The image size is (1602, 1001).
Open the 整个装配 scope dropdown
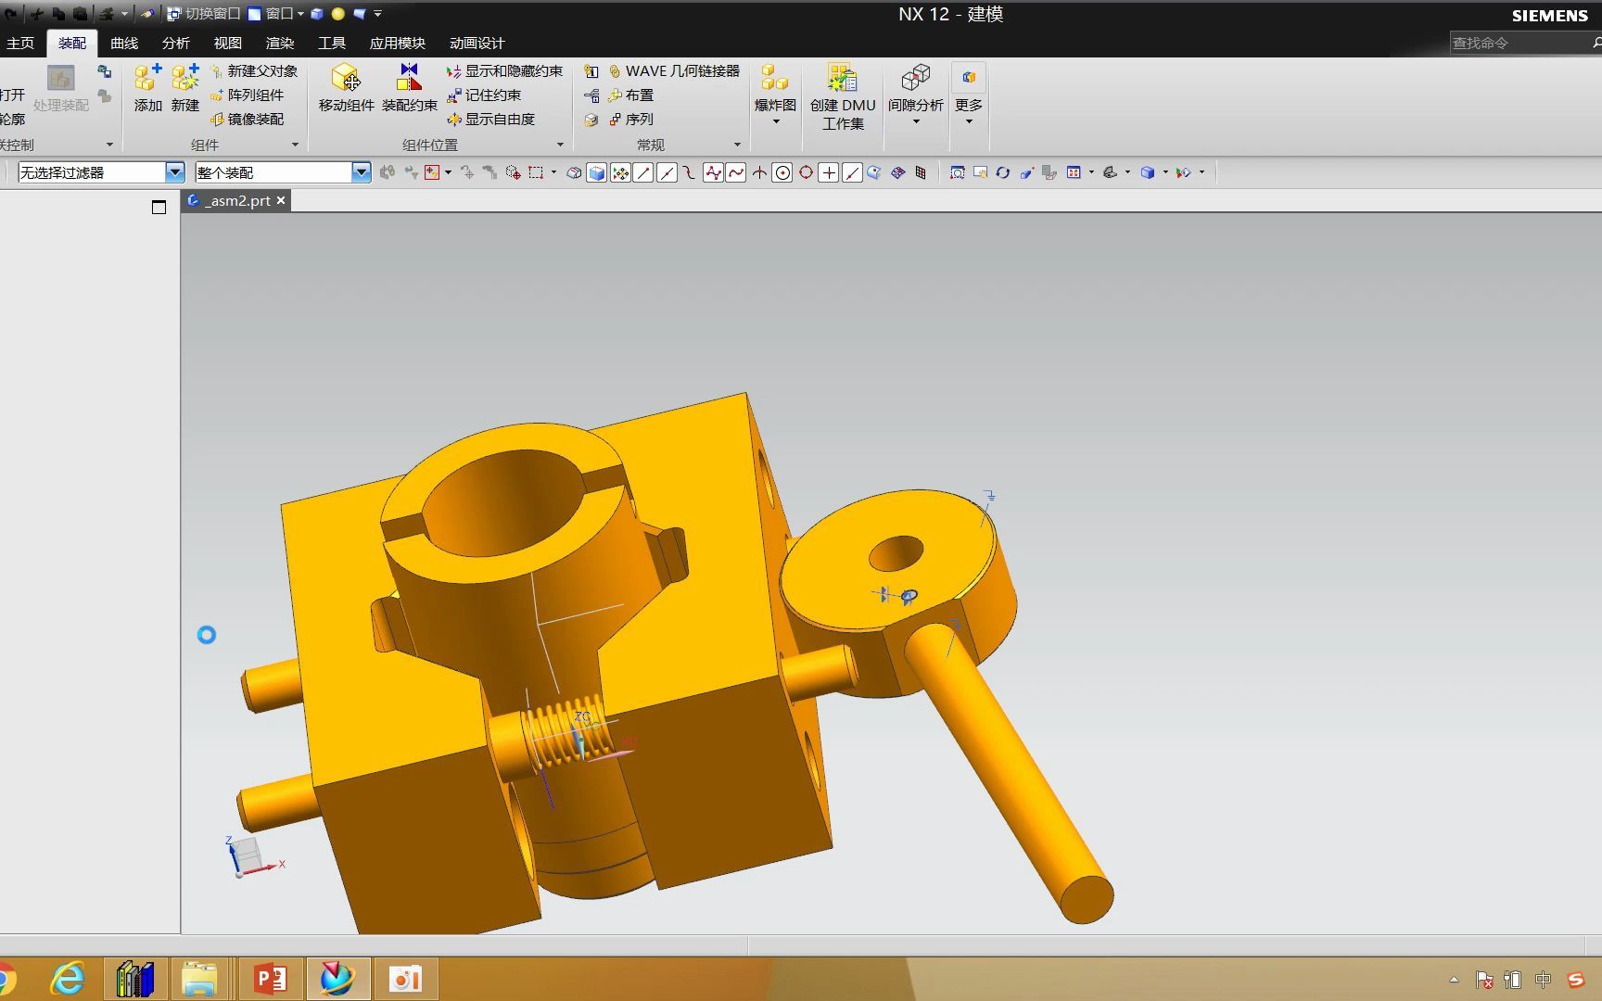click(362, 172)
